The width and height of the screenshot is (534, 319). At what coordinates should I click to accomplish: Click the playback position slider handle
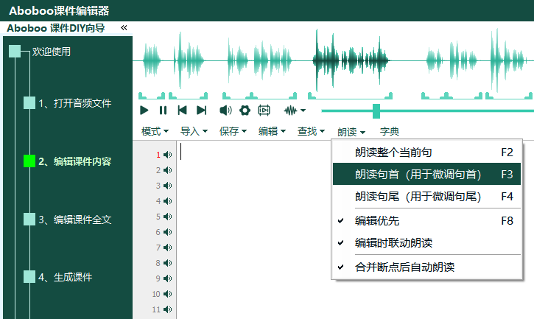376,111
